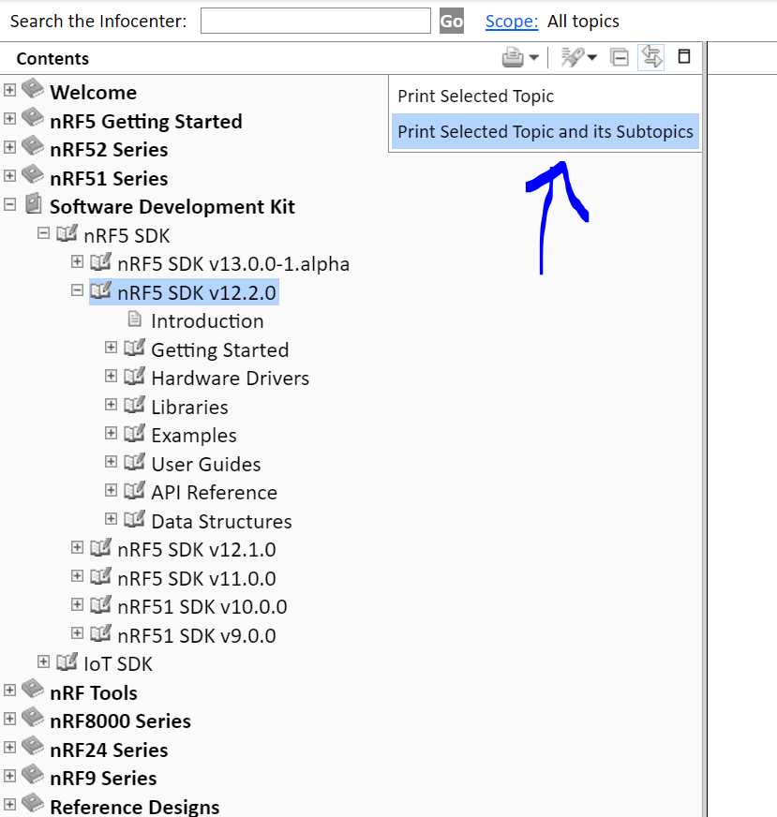The height and width of the screenshot is (817, 777).
Task: Click the nRF Tools book icon
Action: [33, 689]
